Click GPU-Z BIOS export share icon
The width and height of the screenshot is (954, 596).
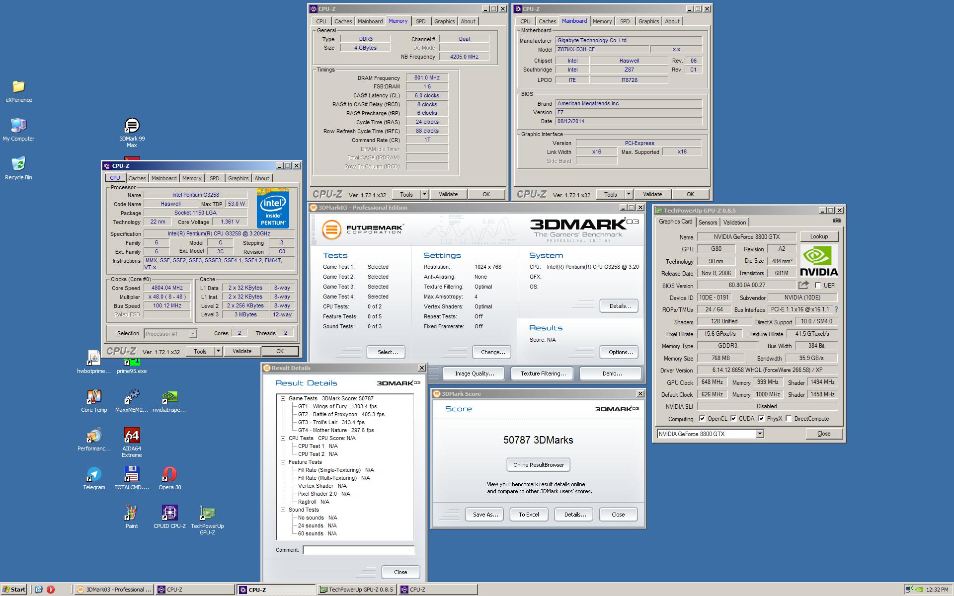pyautogui.click(x=803, y=285)
